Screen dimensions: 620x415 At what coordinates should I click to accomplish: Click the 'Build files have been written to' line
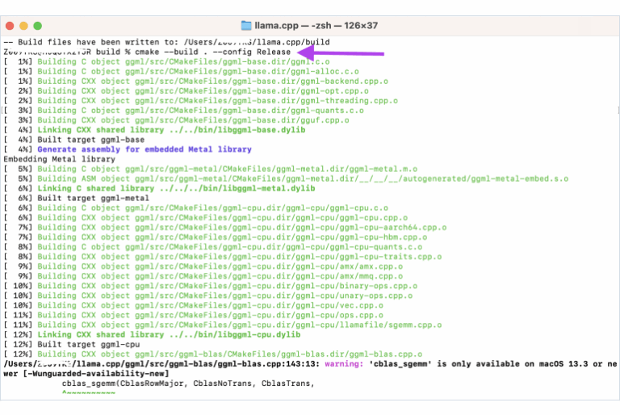(166, 42)
